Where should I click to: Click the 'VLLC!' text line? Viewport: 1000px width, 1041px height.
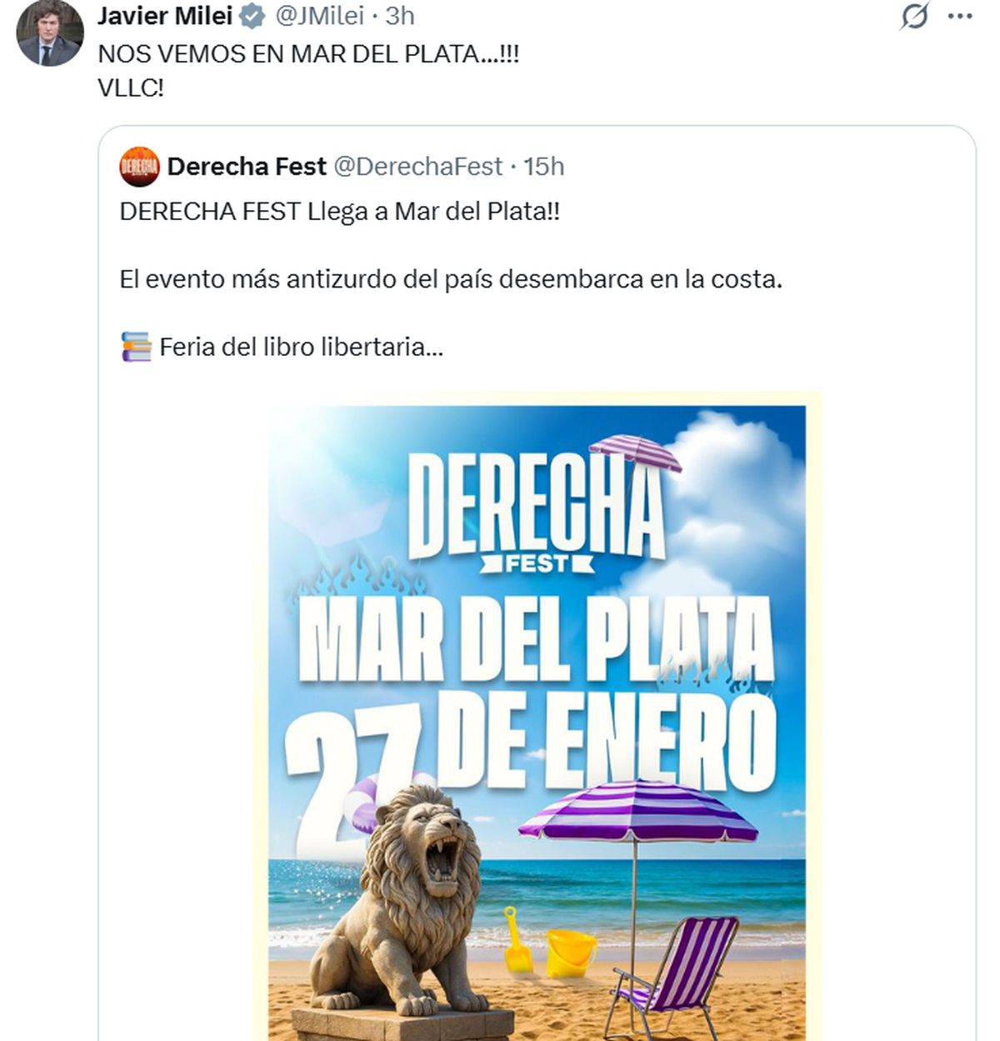[131, 88]
